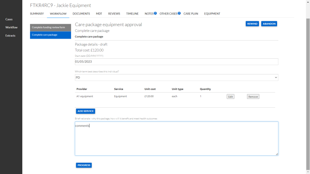
Task: Expand the individual term dropdown showing PD
Action: (x=176, y=78)
